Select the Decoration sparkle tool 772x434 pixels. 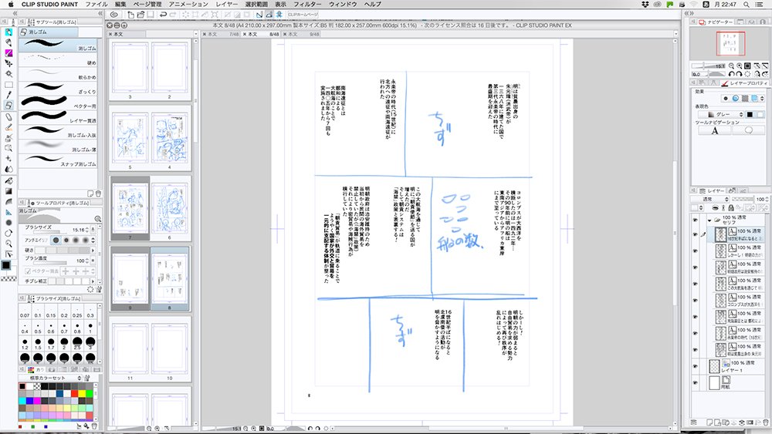click(x=8, y=158)
